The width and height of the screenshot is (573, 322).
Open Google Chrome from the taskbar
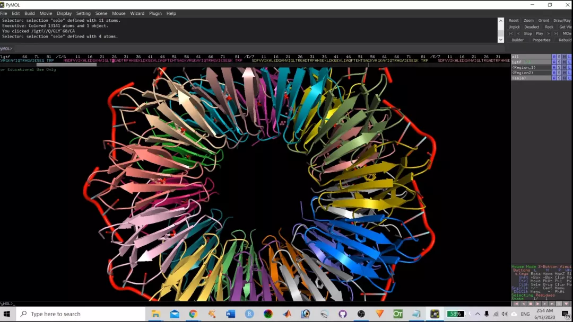(193, 314)
